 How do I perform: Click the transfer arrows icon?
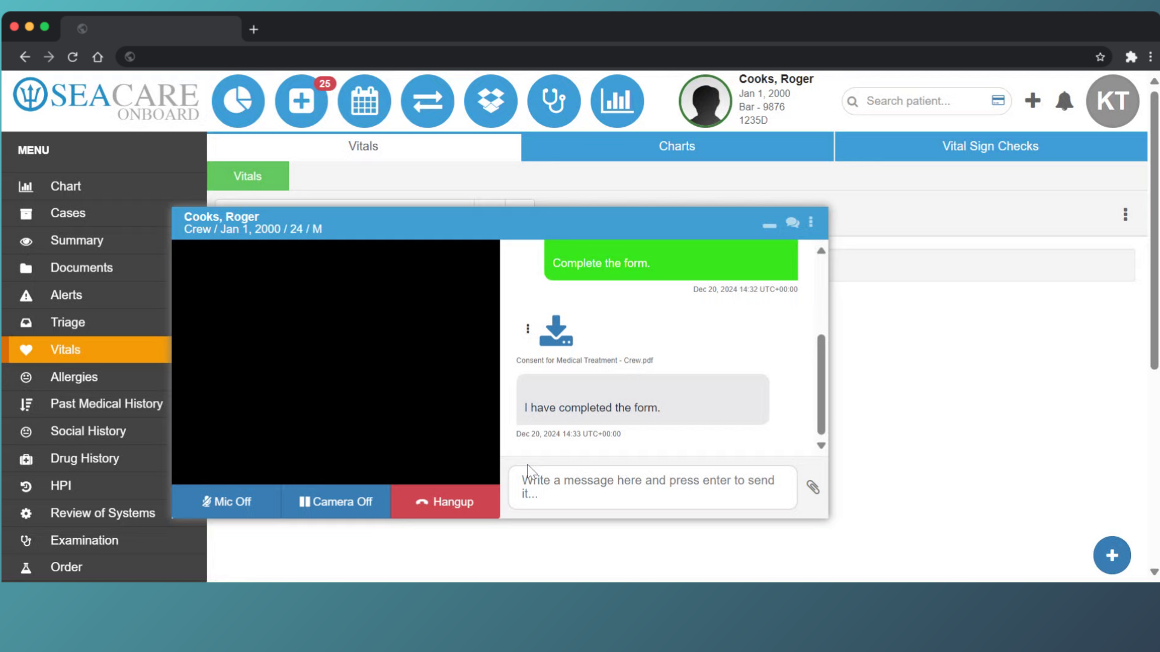[428, 101]
